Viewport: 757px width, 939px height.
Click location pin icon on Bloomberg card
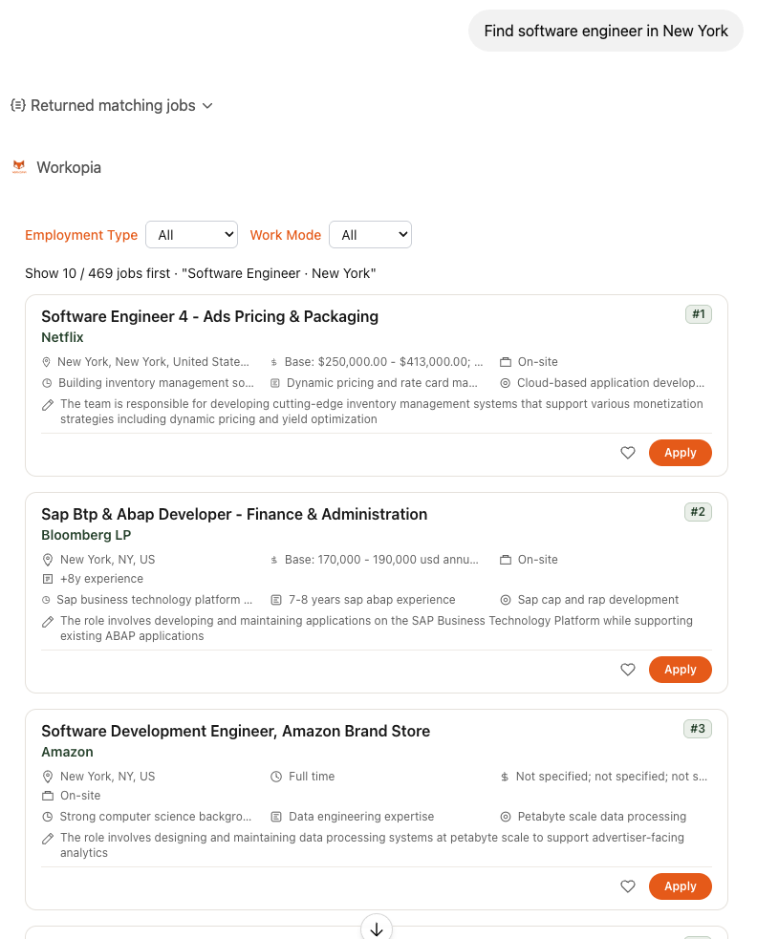pos(48,560)
